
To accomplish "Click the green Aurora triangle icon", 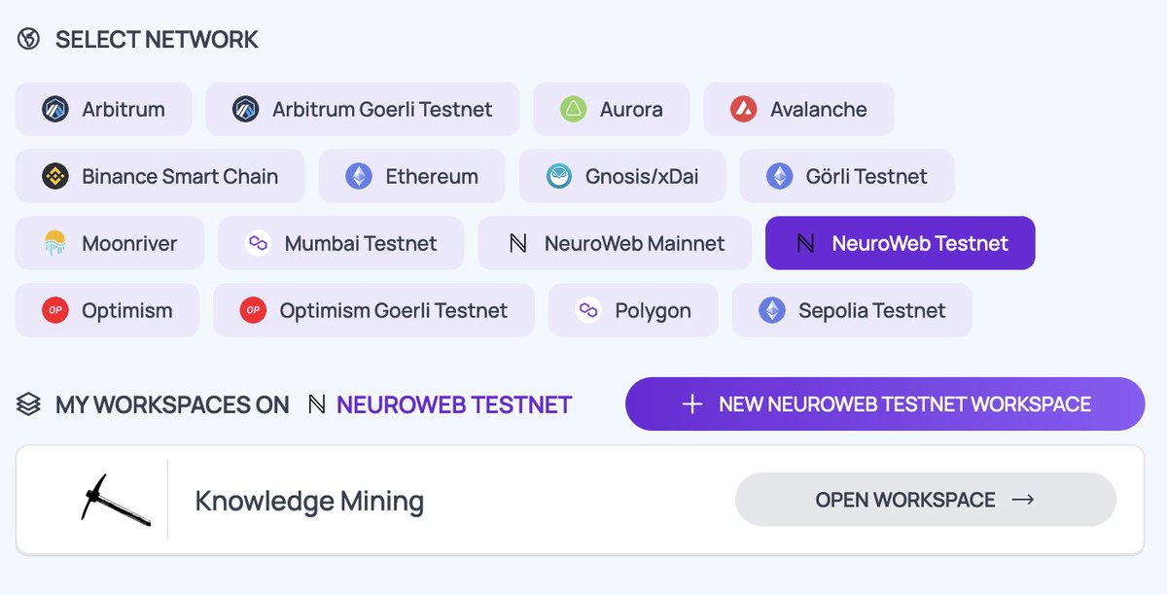I will tap(573, 109).
